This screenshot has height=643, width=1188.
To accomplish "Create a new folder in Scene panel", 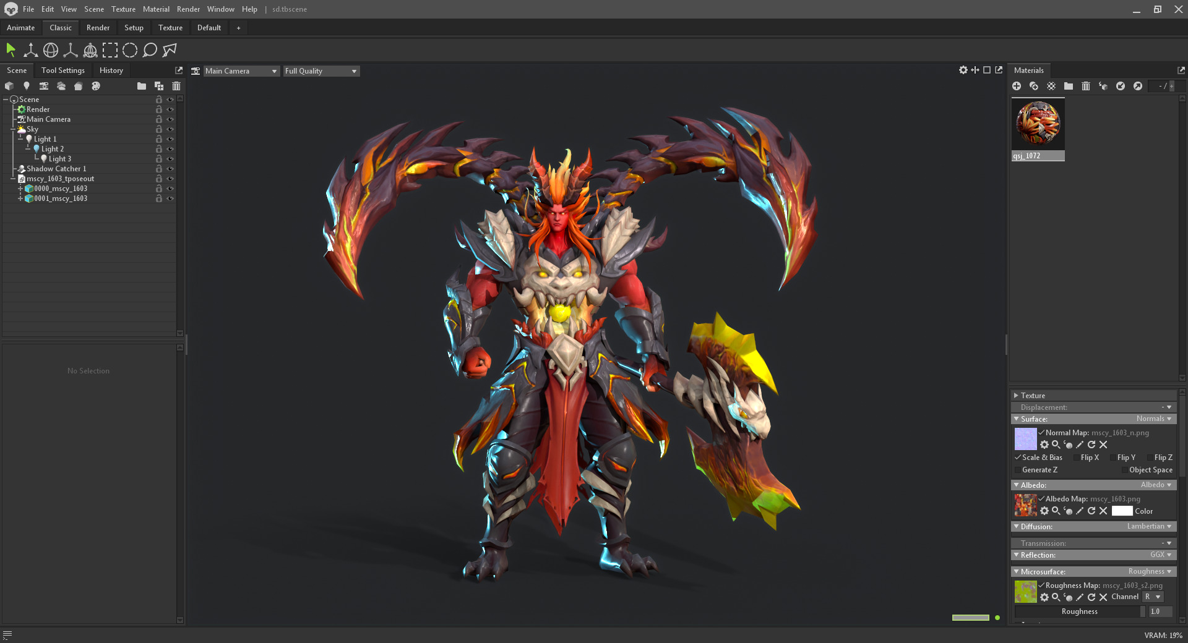I will (142, 86).
